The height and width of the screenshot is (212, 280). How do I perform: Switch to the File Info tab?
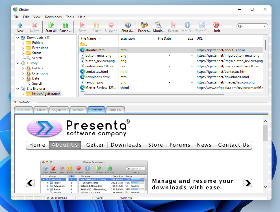pos(24,110)
